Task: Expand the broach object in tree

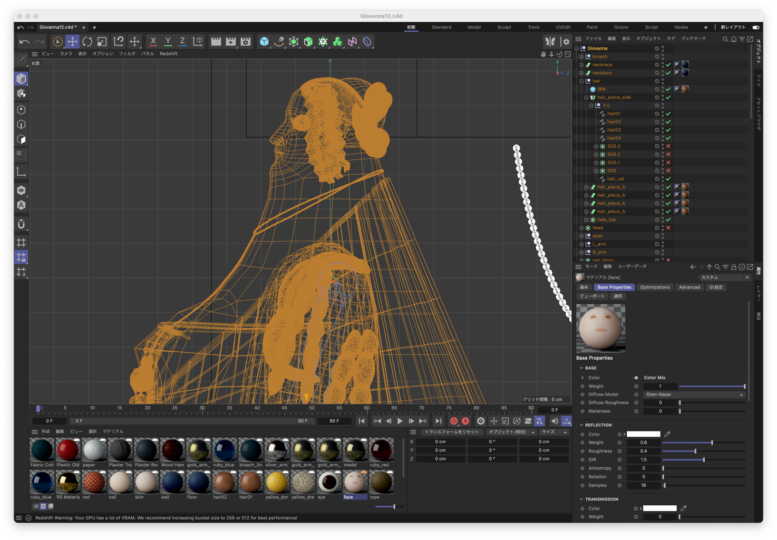Action: click(x=581, y=57)
